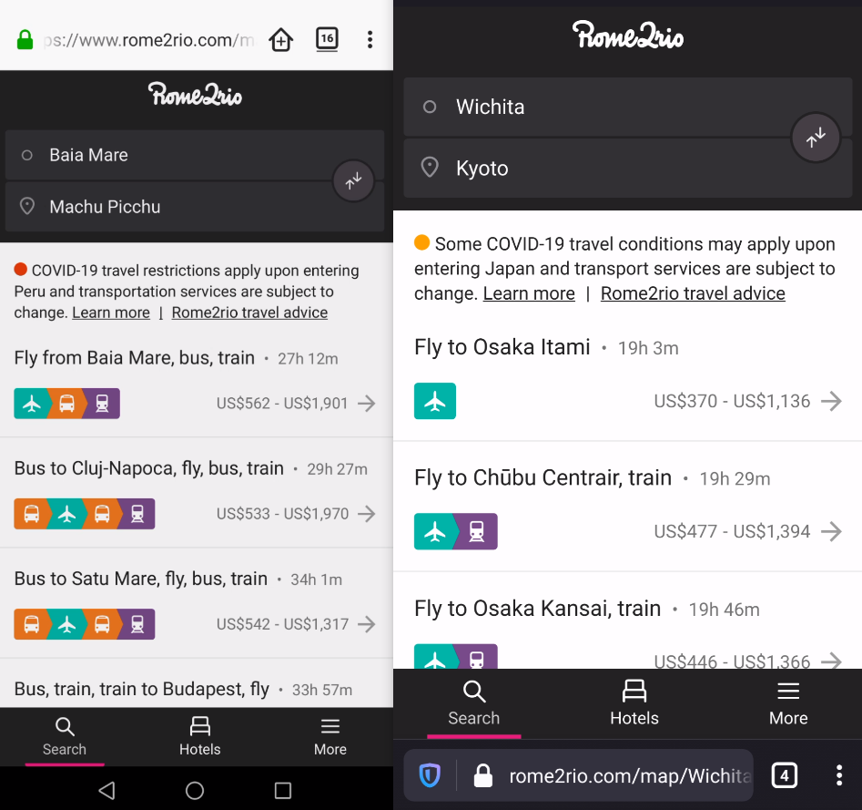Viewport: 862px width, 810px height.
Task: Tap the rome2rio.com/map/Wichita URL field
Action: point(630,776)
